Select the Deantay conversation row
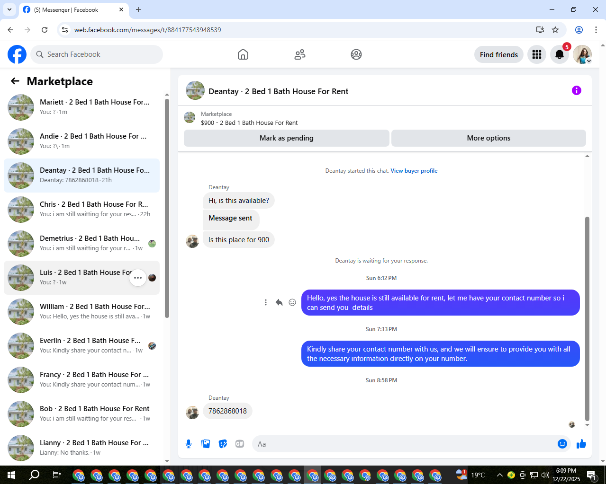The width and height of the screenshot is (606, 484). (x=81, y=176)
